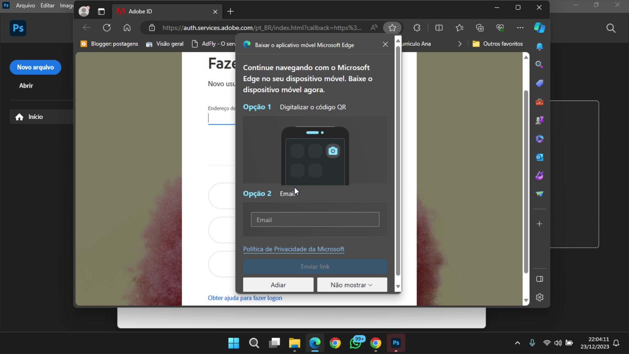Click Abrir in Photoshop home
629x354 pixels.
(26, 86)
